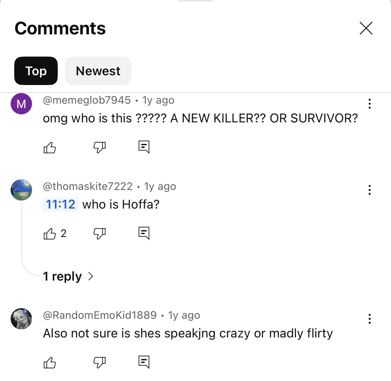Switch to the Top comments tab
391x381 pixels.
click(x=36, y=71)
